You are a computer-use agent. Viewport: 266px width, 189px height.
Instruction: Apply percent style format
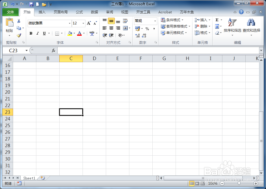click(147, 29)
